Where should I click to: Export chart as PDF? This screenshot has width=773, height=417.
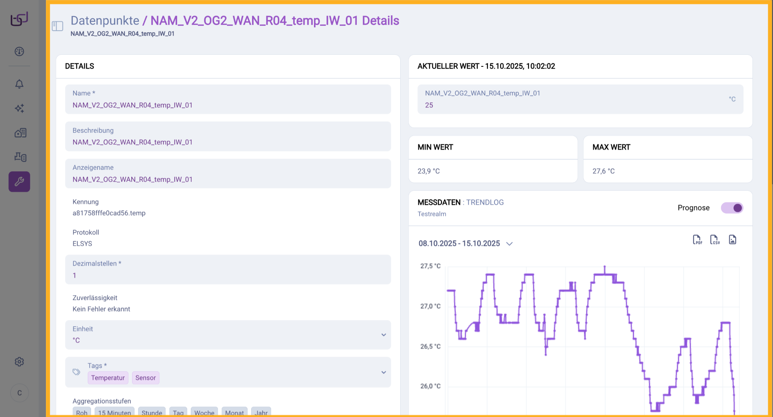697,240
